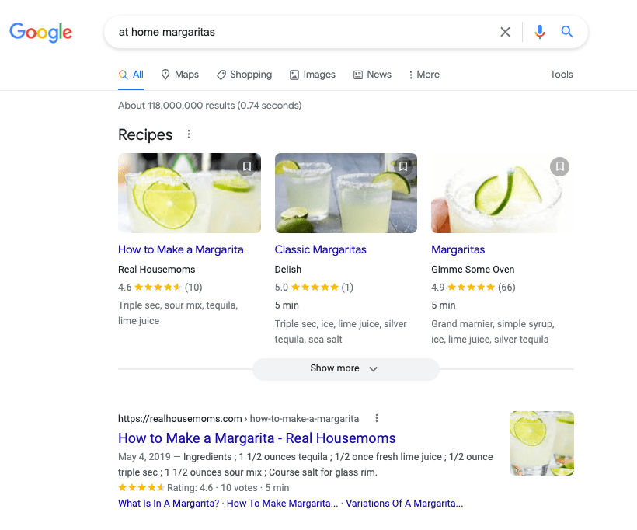The width and height of the screenshot is (637, 530).
Task: Switch to the Shopping tab
Action: coord(244,75)
